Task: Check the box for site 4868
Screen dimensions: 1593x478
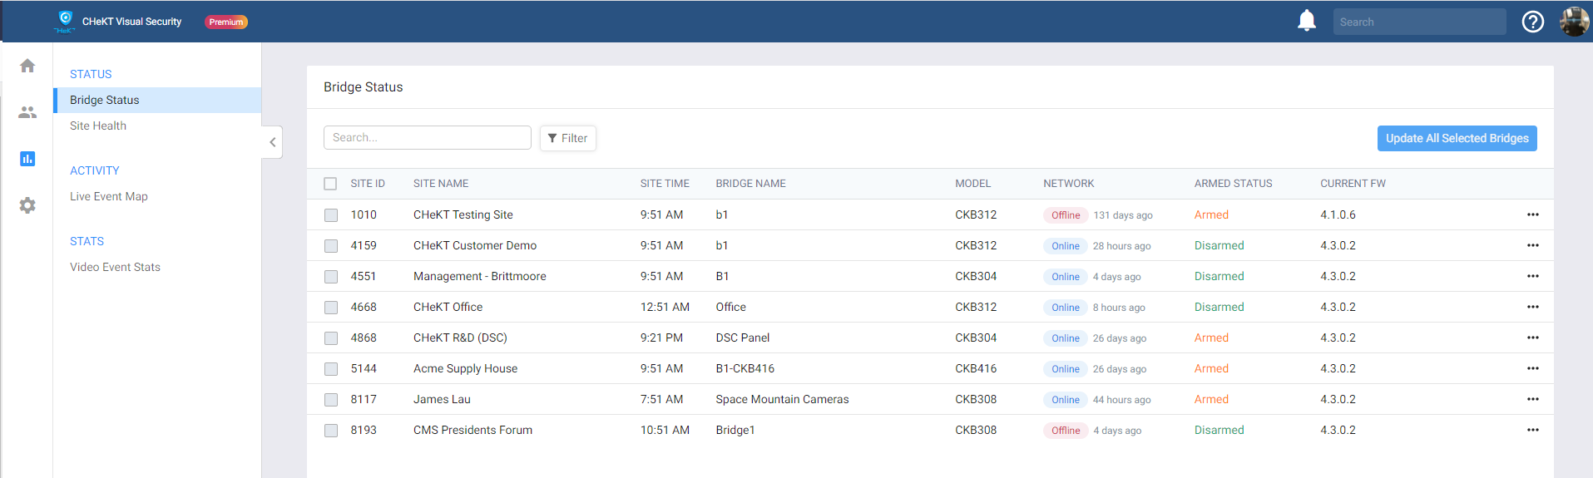Action: 331,338
